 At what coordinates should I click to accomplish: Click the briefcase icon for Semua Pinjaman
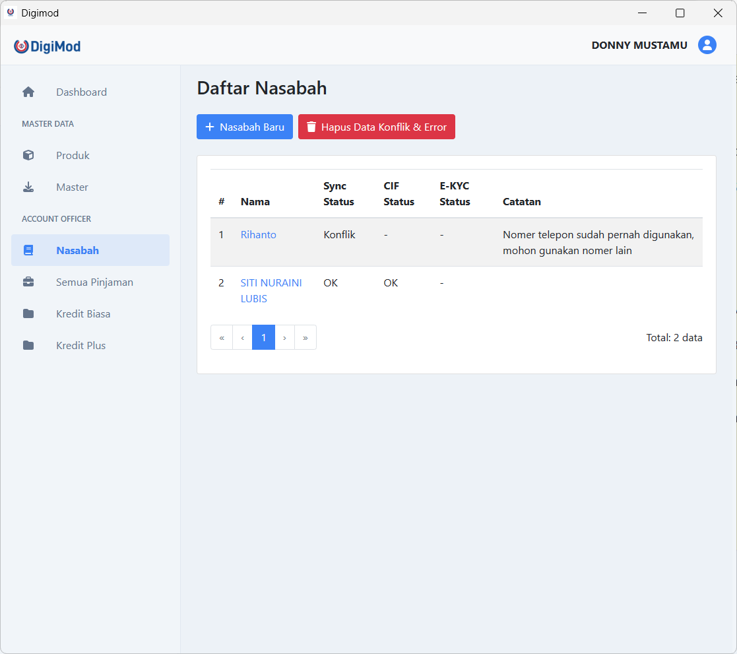(x=28, y=282)
